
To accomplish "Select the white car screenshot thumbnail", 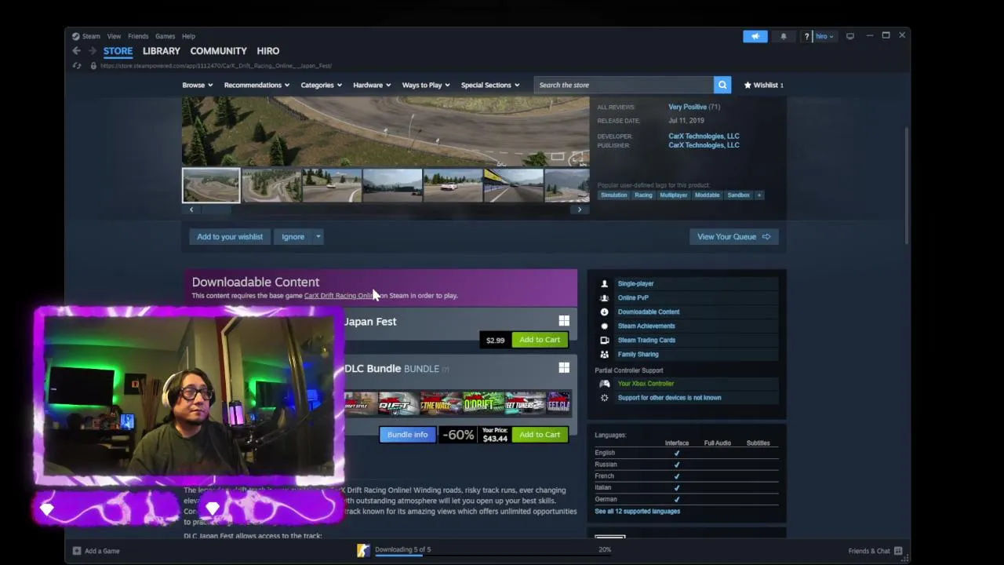I will [x=453, y=185].
